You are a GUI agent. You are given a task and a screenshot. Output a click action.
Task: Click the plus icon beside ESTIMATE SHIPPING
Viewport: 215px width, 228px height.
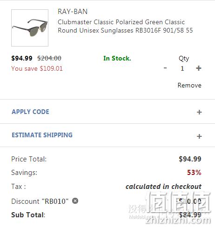[199, 136]
